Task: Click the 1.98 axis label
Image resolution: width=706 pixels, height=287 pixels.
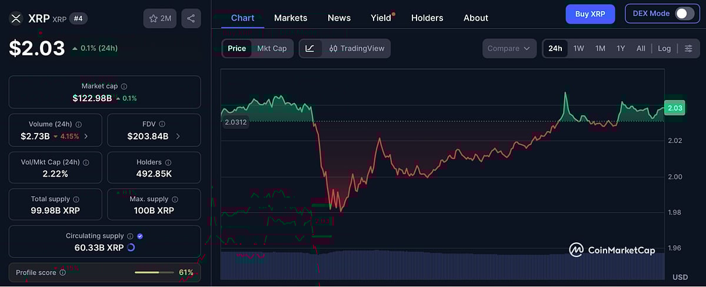Action: pos(675,212)
